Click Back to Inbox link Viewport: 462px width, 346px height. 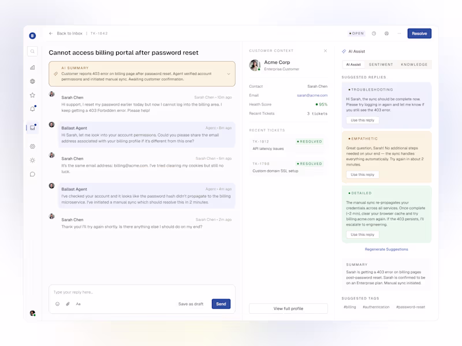click(69, 33)
